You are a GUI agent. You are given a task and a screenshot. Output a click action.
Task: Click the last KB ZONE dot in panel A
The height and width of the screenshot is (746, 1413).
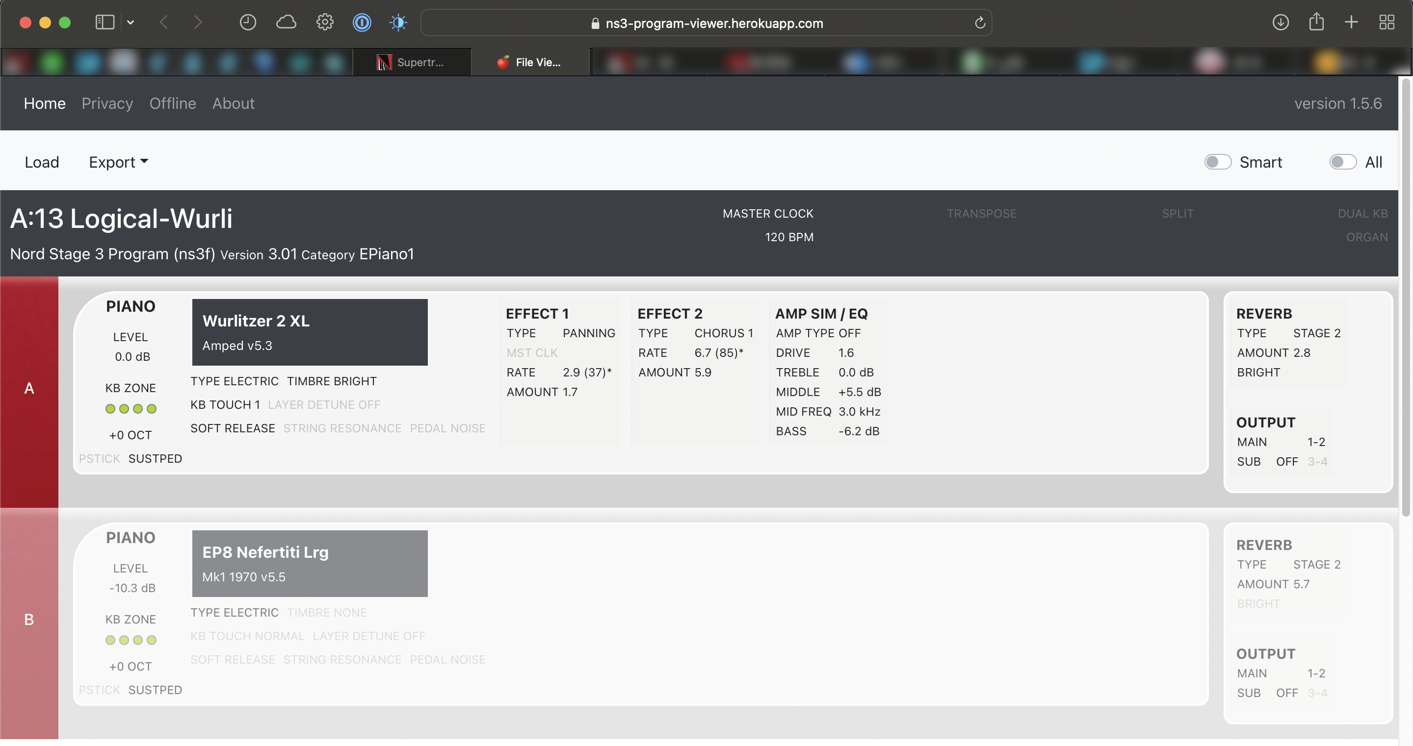[x=152, y=409]
